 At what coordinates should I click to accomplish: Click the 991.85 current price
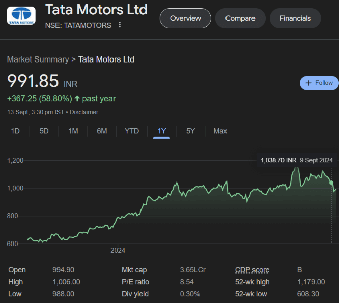point(33,81)
